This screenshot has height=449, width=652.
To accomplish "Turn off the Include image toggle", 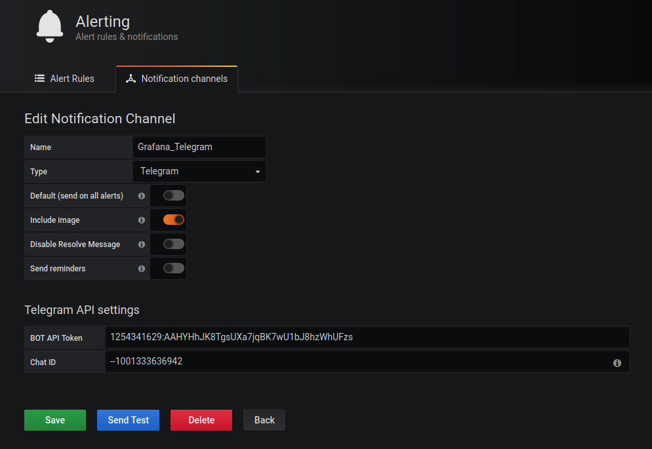I will point(173,220).
